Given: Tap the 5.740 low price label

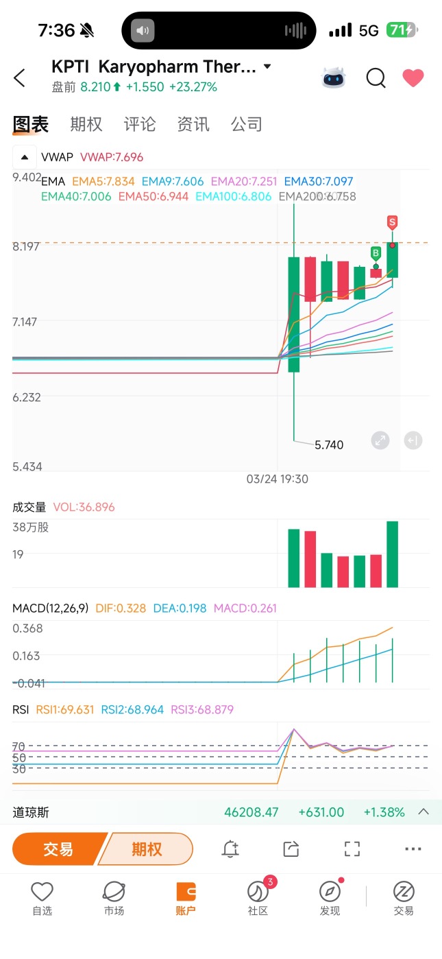Looking at the screenshot, I should coord(329,445).
